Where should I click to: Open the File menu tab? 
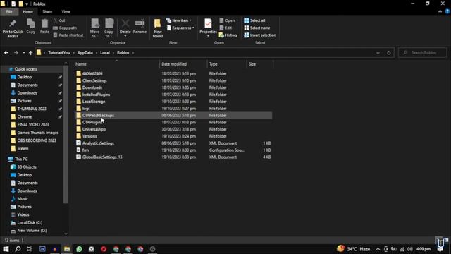(x=9, y=11)
